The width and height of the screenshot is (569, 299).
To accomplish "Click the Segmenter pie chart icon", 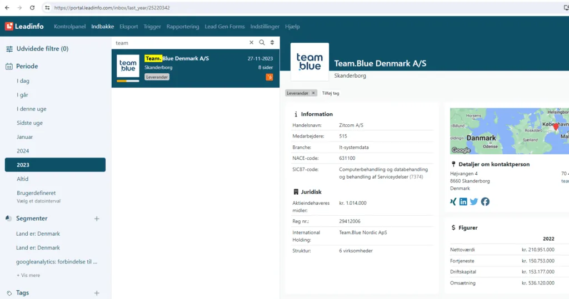I will pos(9,218).
